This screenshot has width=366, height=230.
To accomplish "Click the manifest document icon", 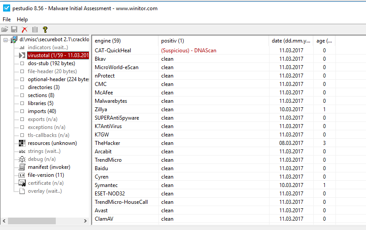I will [x=22, y=167].
